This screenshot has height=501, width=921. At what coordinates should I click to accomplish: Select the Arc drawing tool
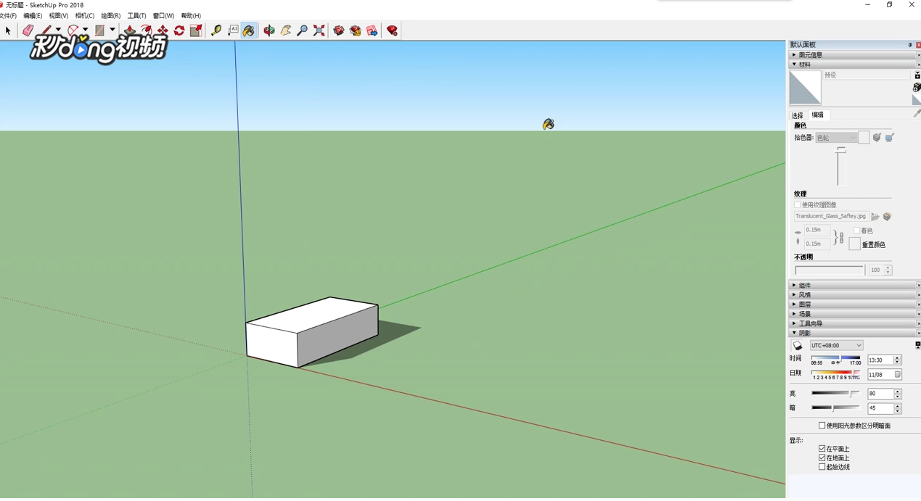point(73,30)
